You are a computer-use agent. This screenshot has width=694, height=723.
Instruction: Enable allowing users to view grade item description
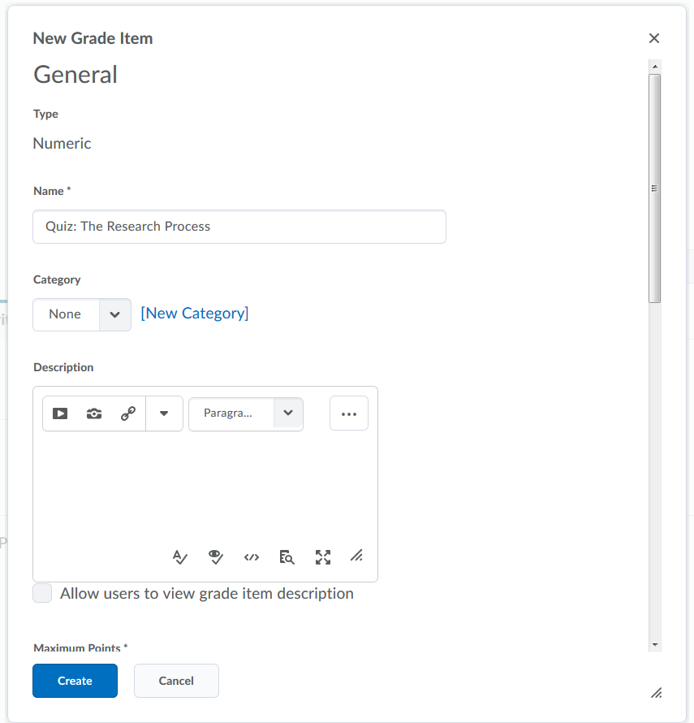(41, 593)
